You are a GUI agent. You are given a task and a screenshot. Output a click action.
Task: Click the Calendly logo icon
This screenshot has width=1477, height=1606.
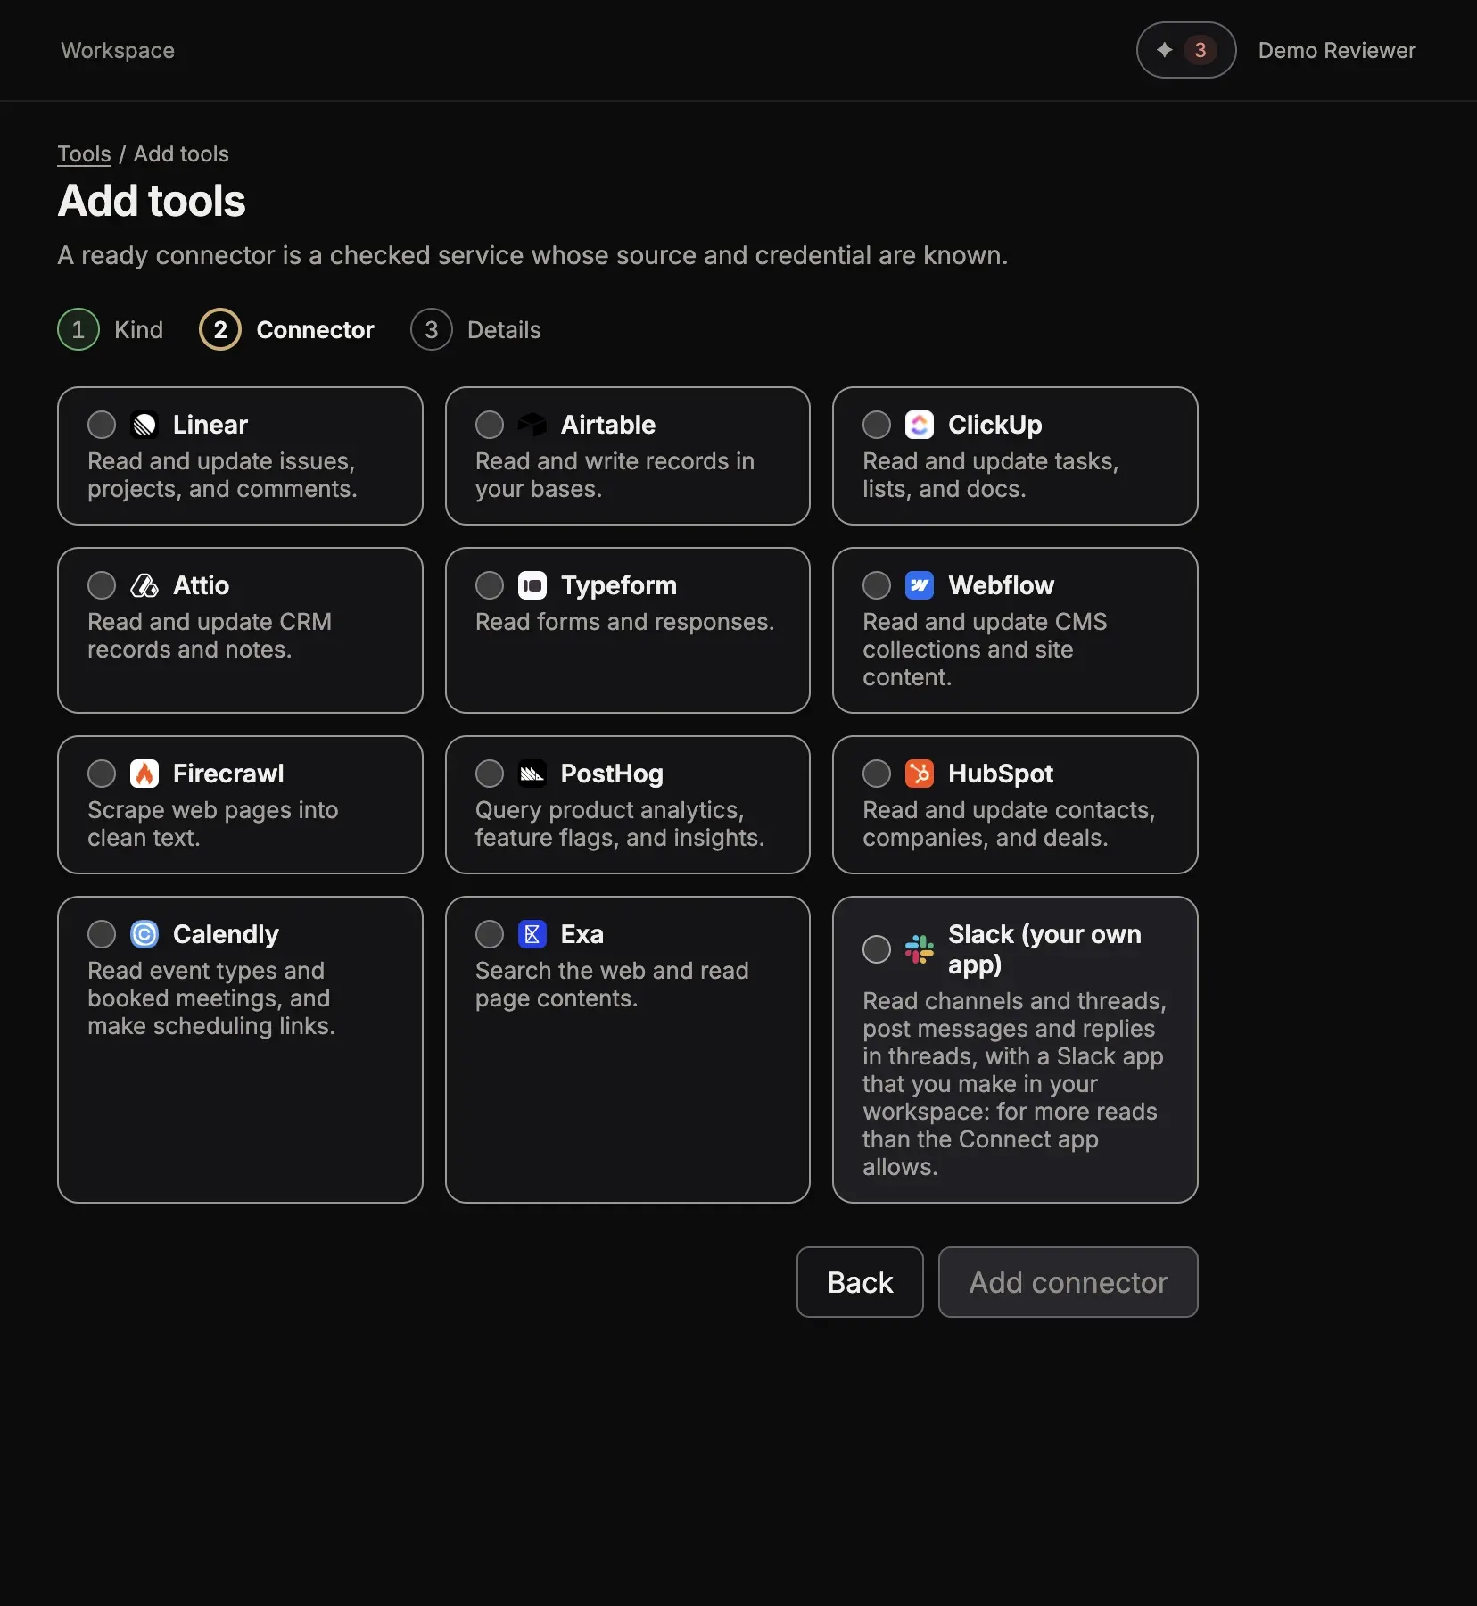tap(144, 934)
